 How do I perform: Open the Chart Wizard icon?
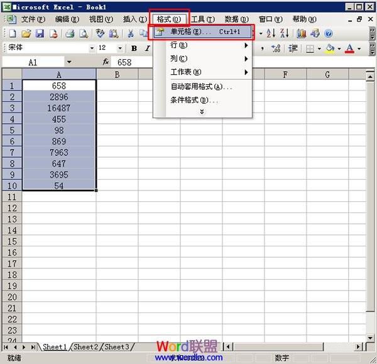[x=301, y=33]
